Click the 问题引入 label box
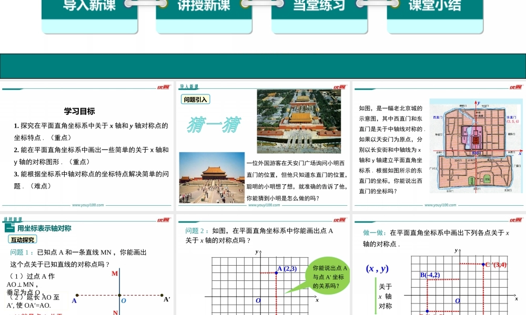 click(x=195, y=99)
